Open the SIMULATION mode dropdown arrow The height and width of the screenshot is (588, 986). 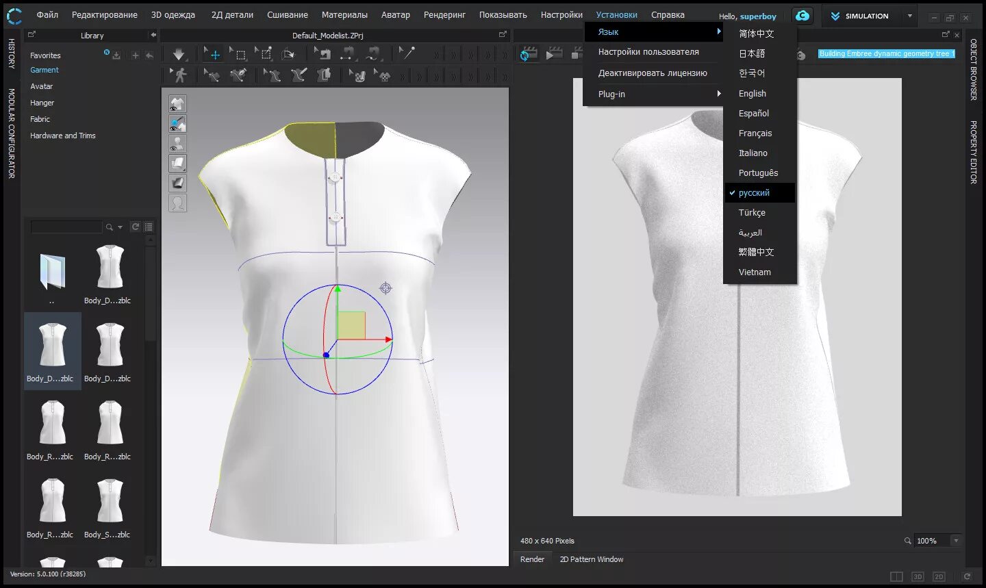pos(909,16)
